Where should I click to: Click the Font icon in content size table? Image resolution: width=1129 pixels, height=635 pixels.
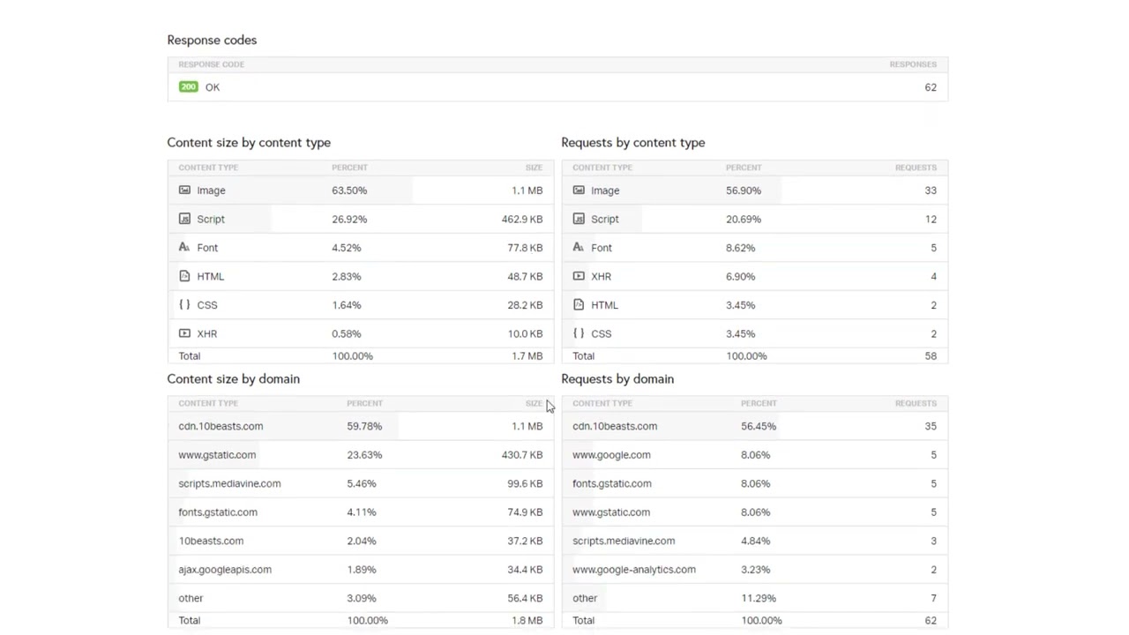(x=184, y=248)
